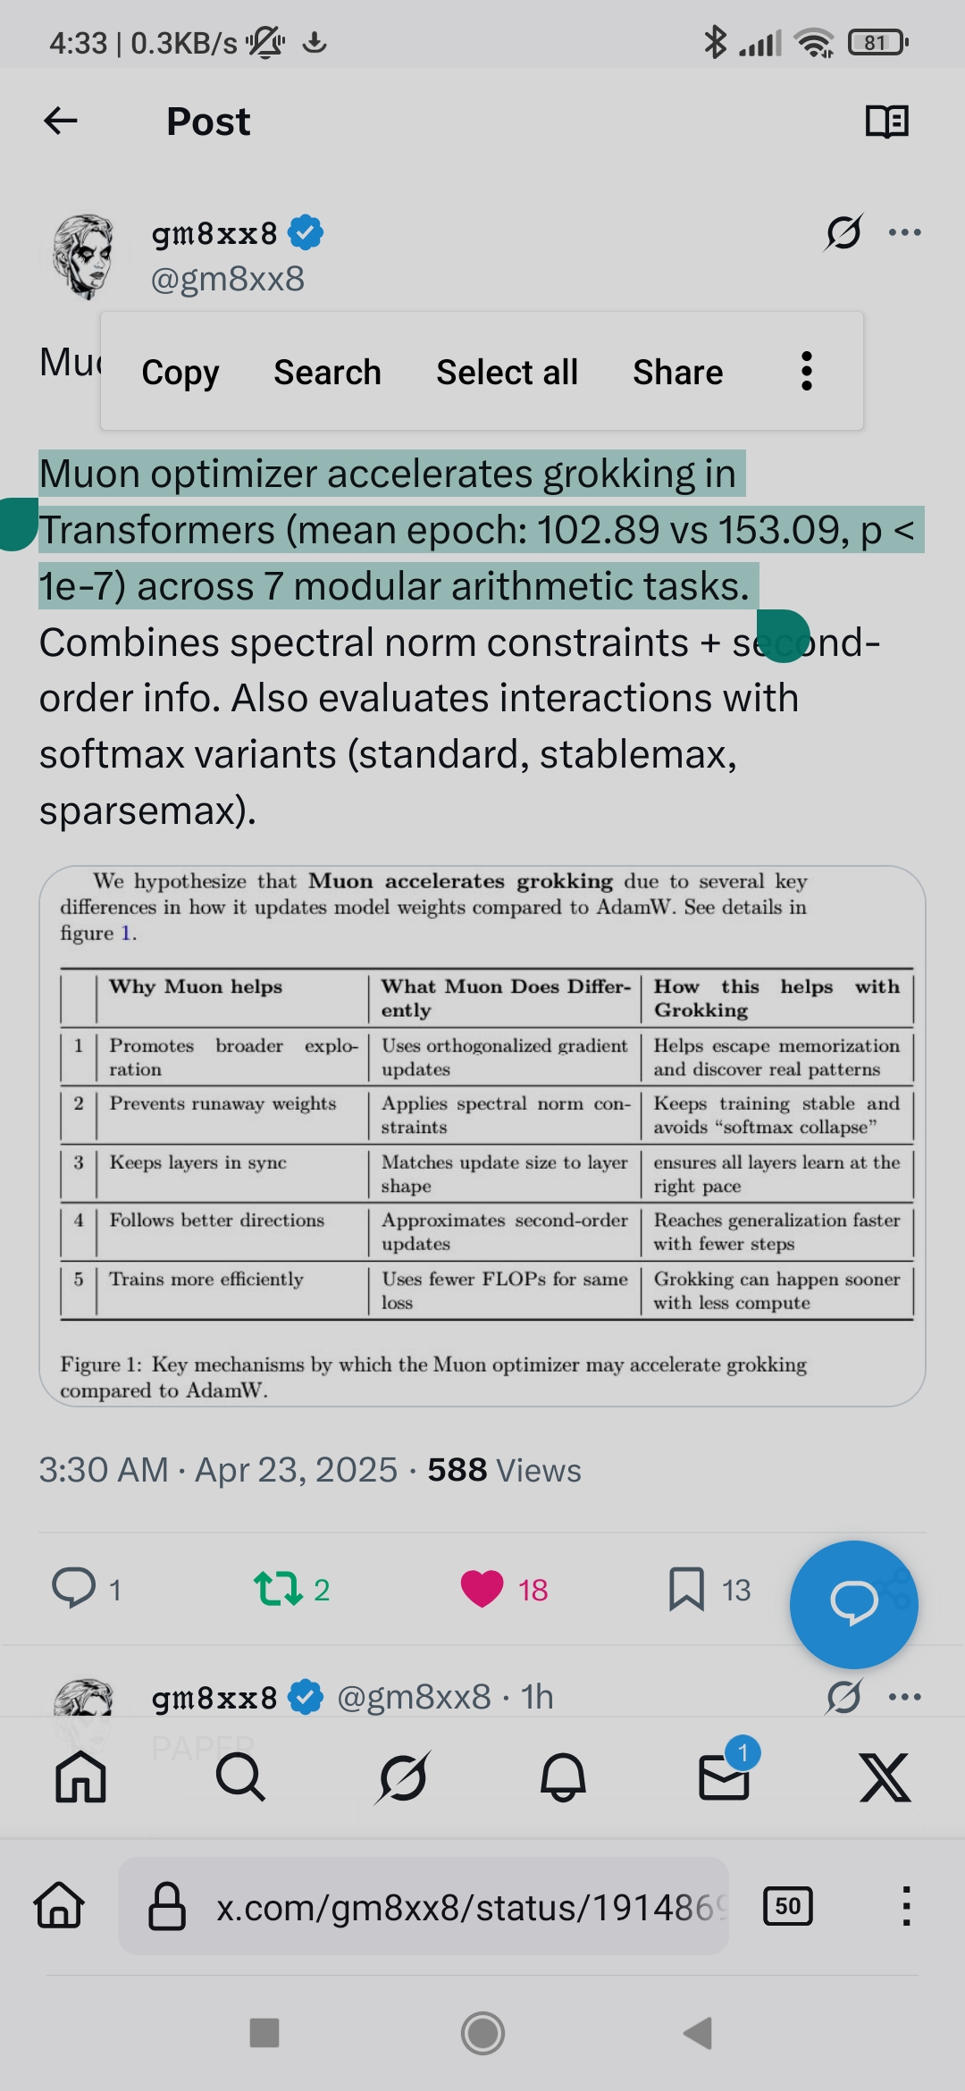Tap the Grok icon beside post author
Image resolution: width=965 pixels, height=2091 pixels.
point(843,232)
